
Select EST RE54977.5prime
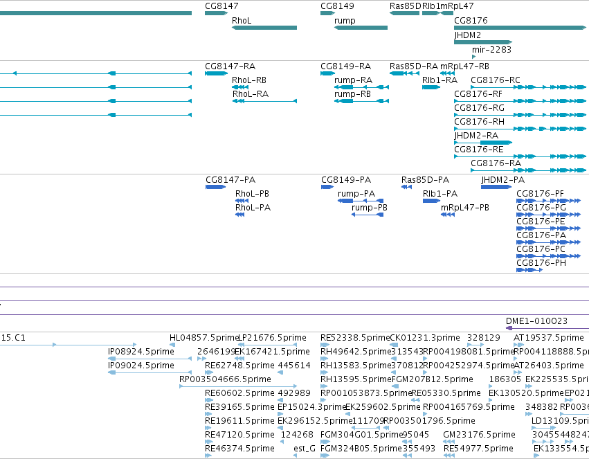coord(478,449)
